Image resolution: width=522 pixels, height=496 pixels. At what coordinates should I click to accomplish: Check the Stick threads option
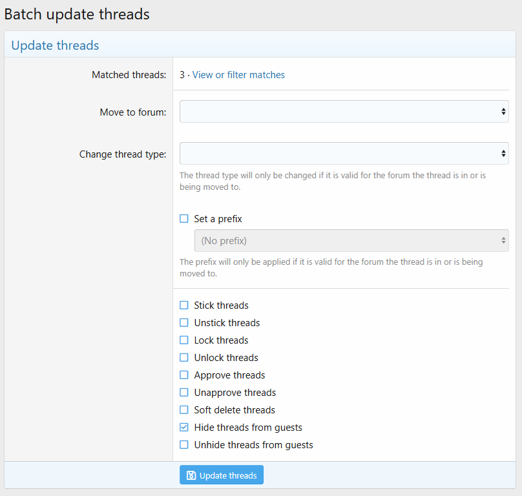[x=184, y=305]
